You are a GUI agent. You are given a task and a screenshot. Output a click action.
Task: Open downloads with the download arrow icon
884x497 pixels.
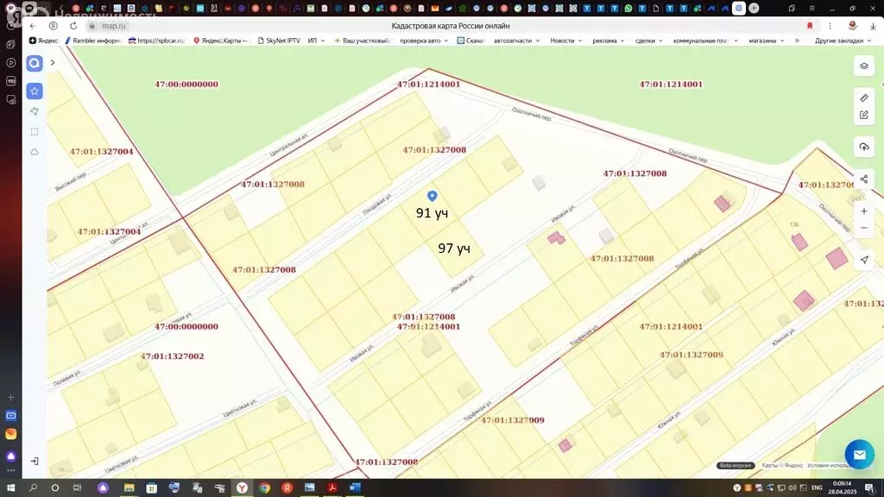click(873, 26)
